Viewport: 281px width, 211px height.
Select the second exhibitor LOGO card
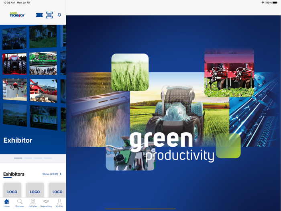pyautogui.click(x=35, y=190)
